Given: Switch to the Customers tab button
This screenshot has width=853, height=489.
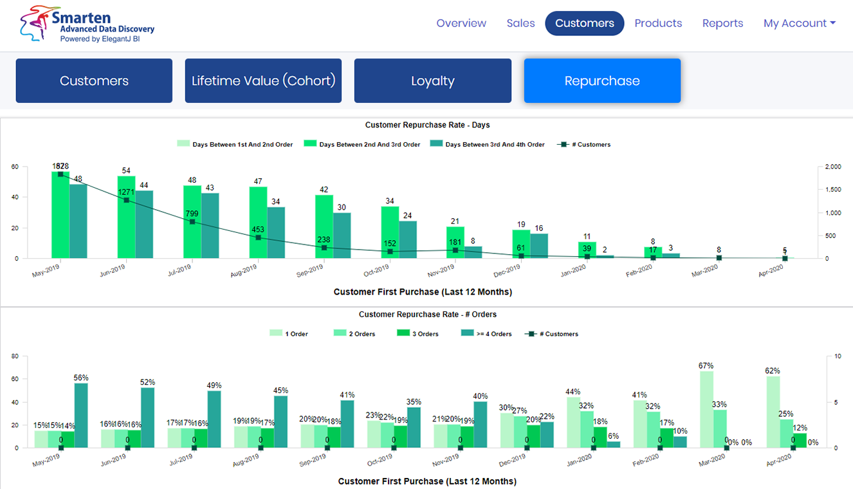Looking at the screenshot, I should pos(94,81).
